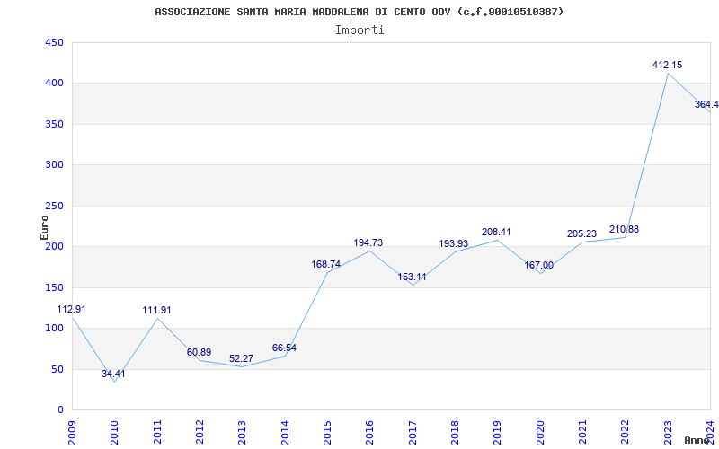Click the x-axis year 2016
This screenshot has height=449, width=719.
[370, 432]
